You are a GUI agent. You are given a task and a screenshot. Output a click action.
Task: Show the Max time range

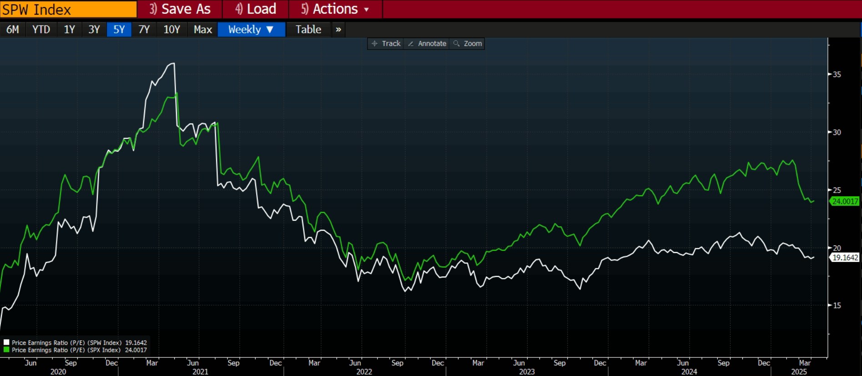203,30
